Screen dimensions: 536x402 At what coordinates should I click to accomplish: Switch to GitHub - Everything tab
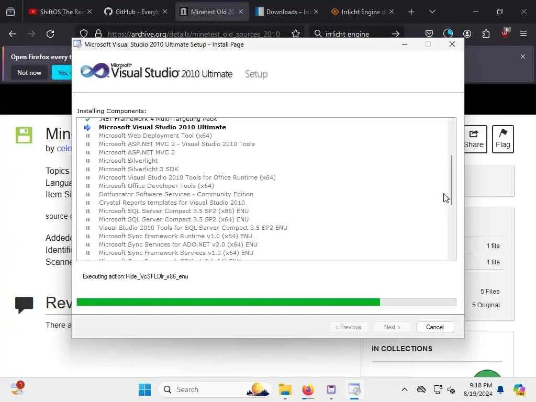[136, 12]
